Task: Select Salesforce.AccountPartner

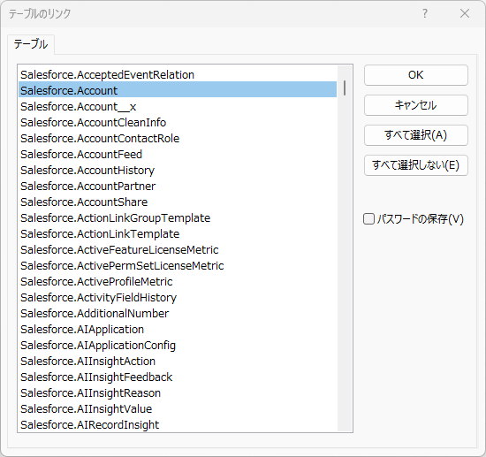Action: point(178,186)
